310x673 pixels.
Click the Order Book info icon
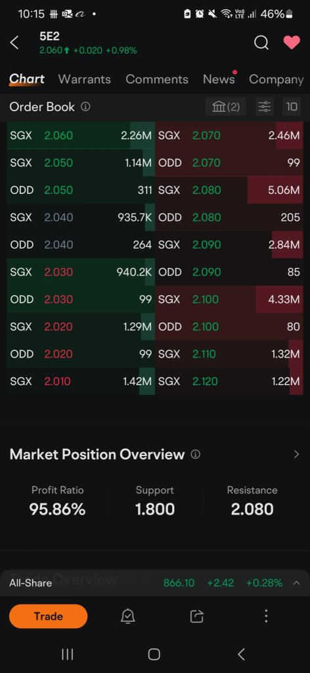click(85, 106)
